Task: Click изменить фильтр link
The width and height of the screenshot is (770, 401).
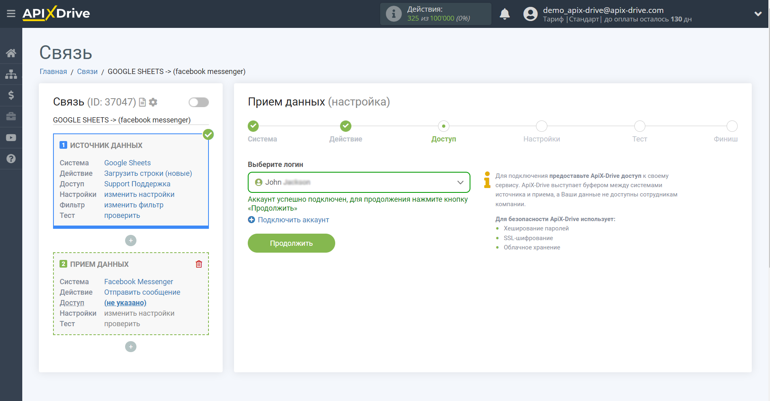Action: click(x=134, y=205)
